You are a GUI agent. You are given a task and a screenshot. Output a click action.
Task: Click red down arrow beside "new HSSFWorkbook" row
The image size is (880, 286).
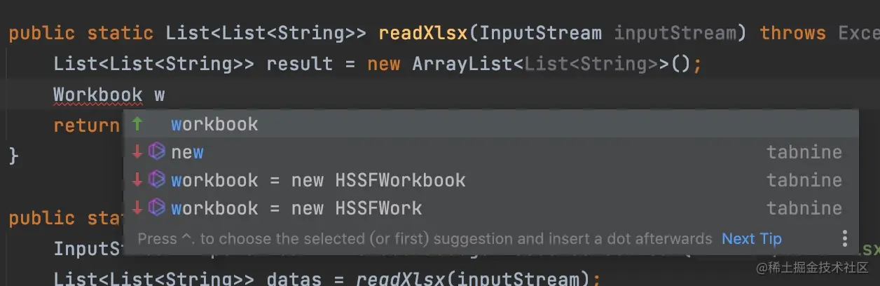[x=137, y=180]
